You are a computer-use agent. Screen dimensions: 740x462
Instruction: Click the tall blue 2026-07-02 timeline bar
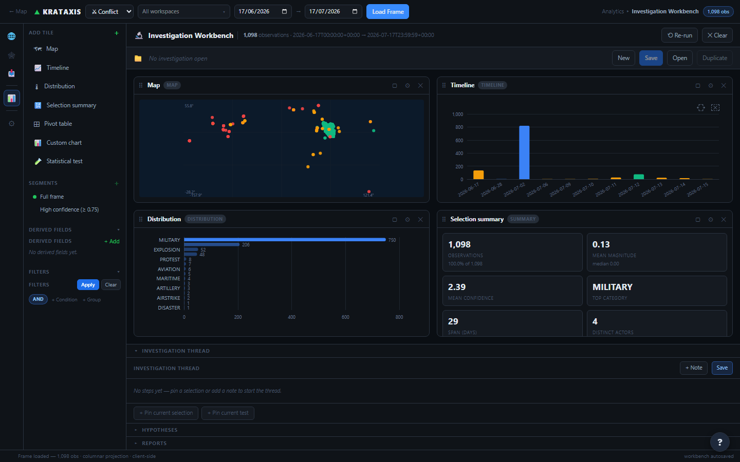point(524,152)
